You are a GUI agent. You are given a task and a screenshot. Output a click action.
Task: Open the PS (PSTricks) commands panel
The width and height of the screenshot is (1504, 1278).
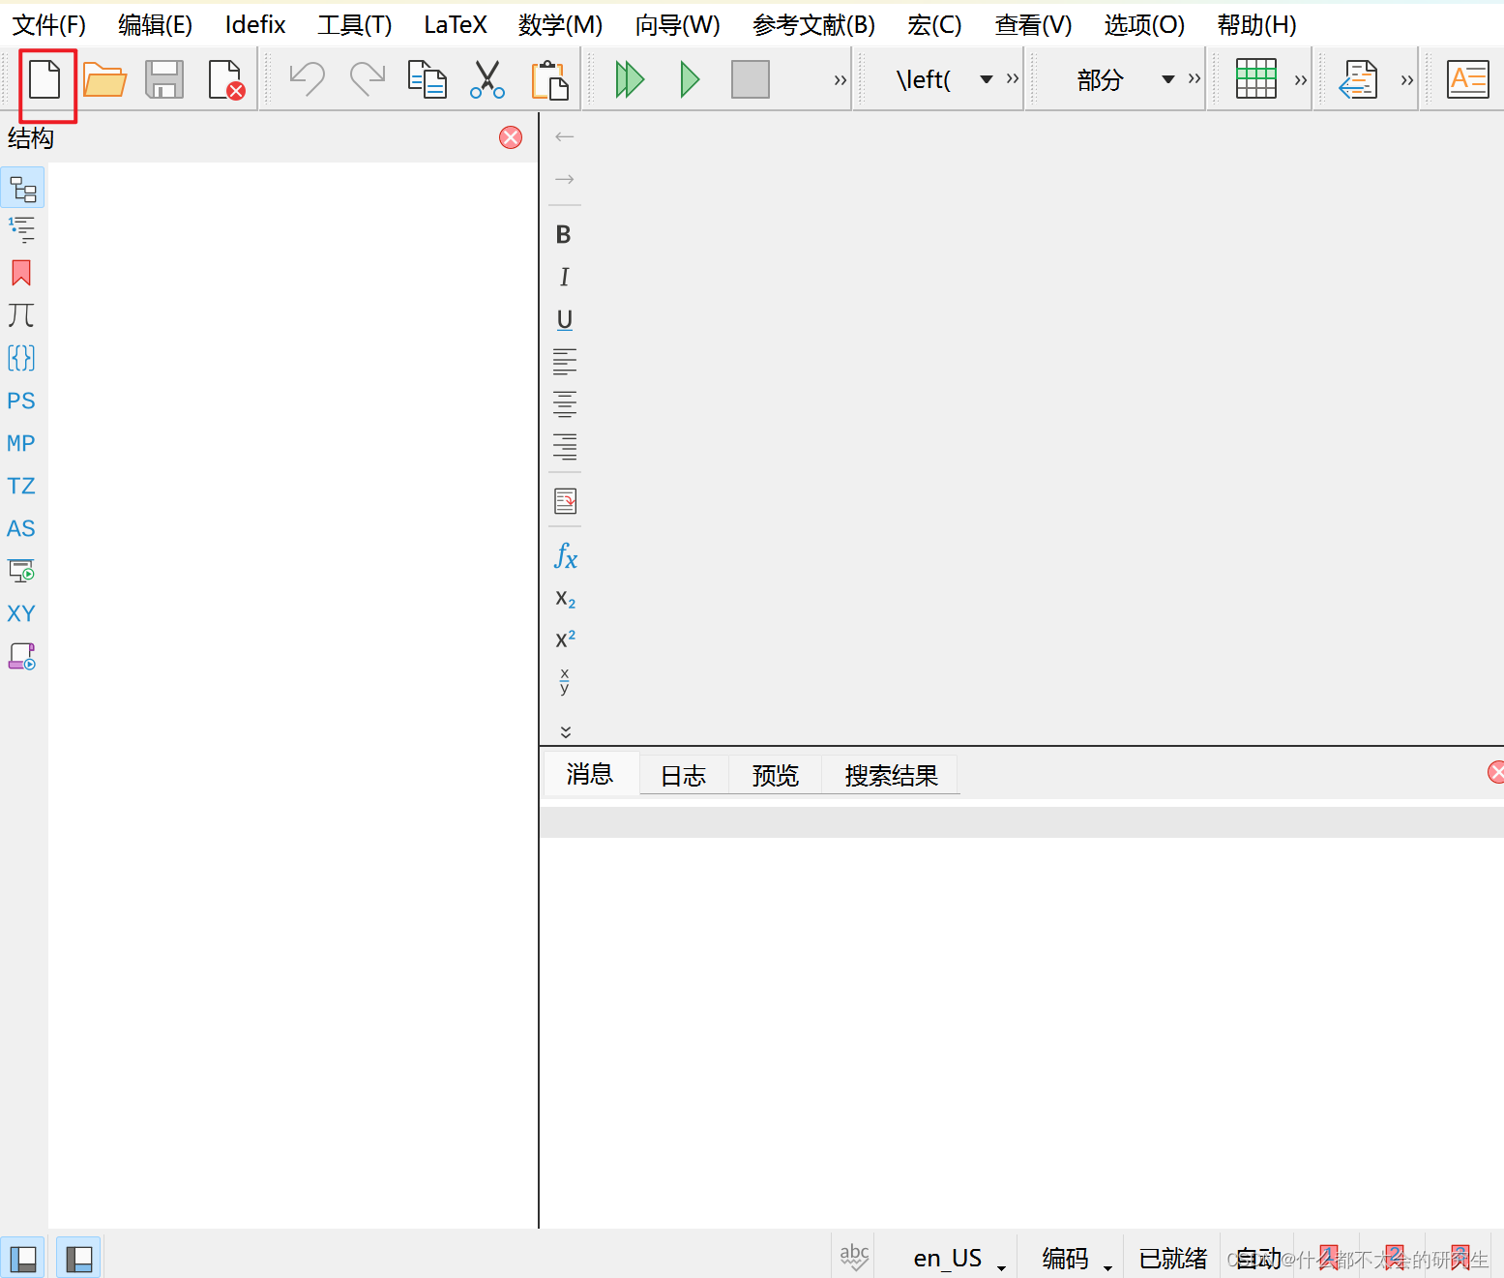pyautogui.click(x=21, y=401)
